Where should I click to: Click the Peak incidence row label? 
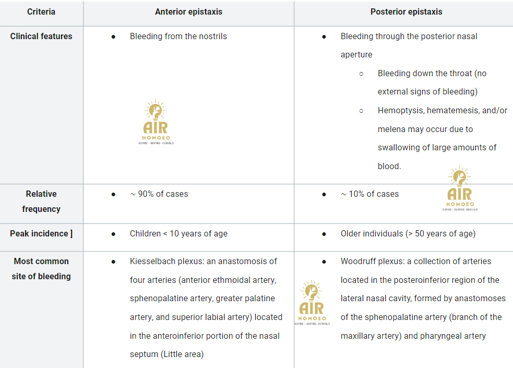[x=41, y=233]
